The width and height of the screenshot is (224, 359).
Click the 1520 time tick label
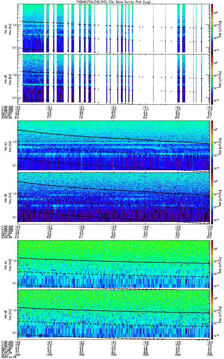tap(146, 355)
